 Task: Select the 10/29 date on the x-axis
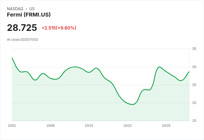tap(166, 126)
